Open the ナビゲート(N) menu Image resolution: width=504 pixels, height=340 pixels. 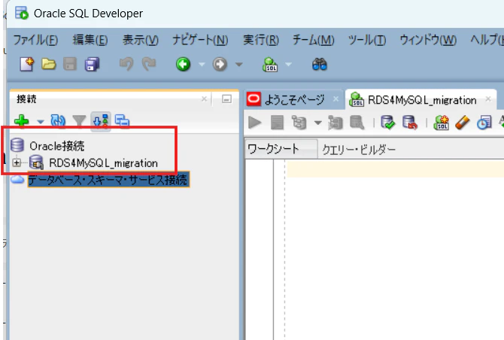pos(200,40)
